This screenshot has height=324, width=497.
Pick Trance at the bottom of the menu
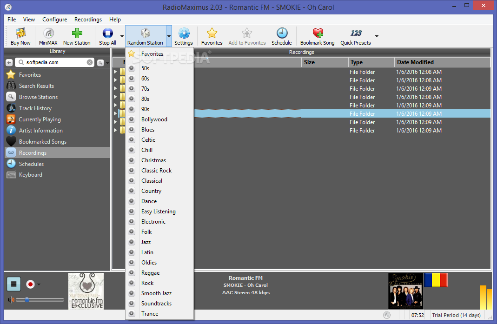click(159, 313)
